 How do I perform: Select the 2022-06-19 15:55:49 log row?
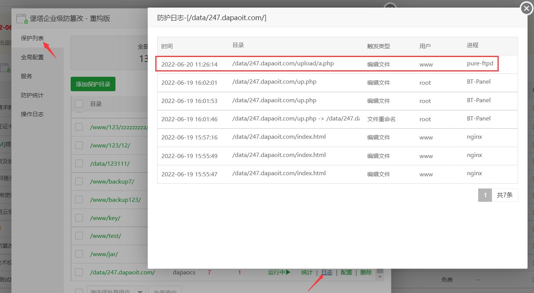pos(338,155)
